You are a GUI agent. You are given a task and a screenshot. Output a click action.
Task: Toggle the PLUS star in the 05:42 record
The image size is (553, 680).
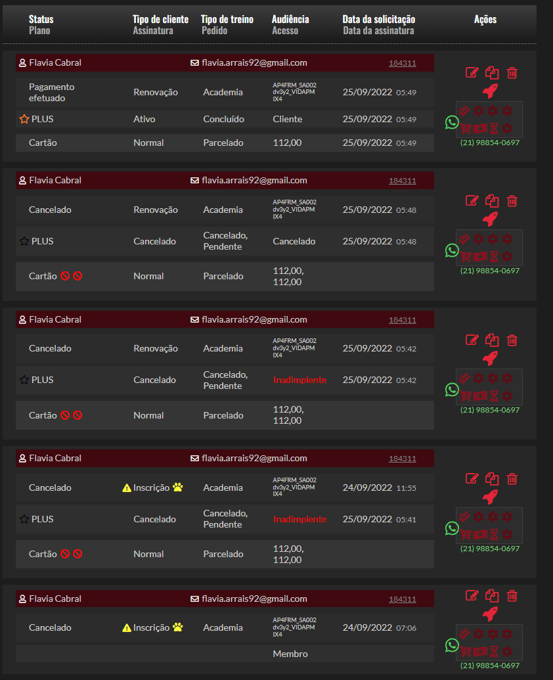coord(24,380)
